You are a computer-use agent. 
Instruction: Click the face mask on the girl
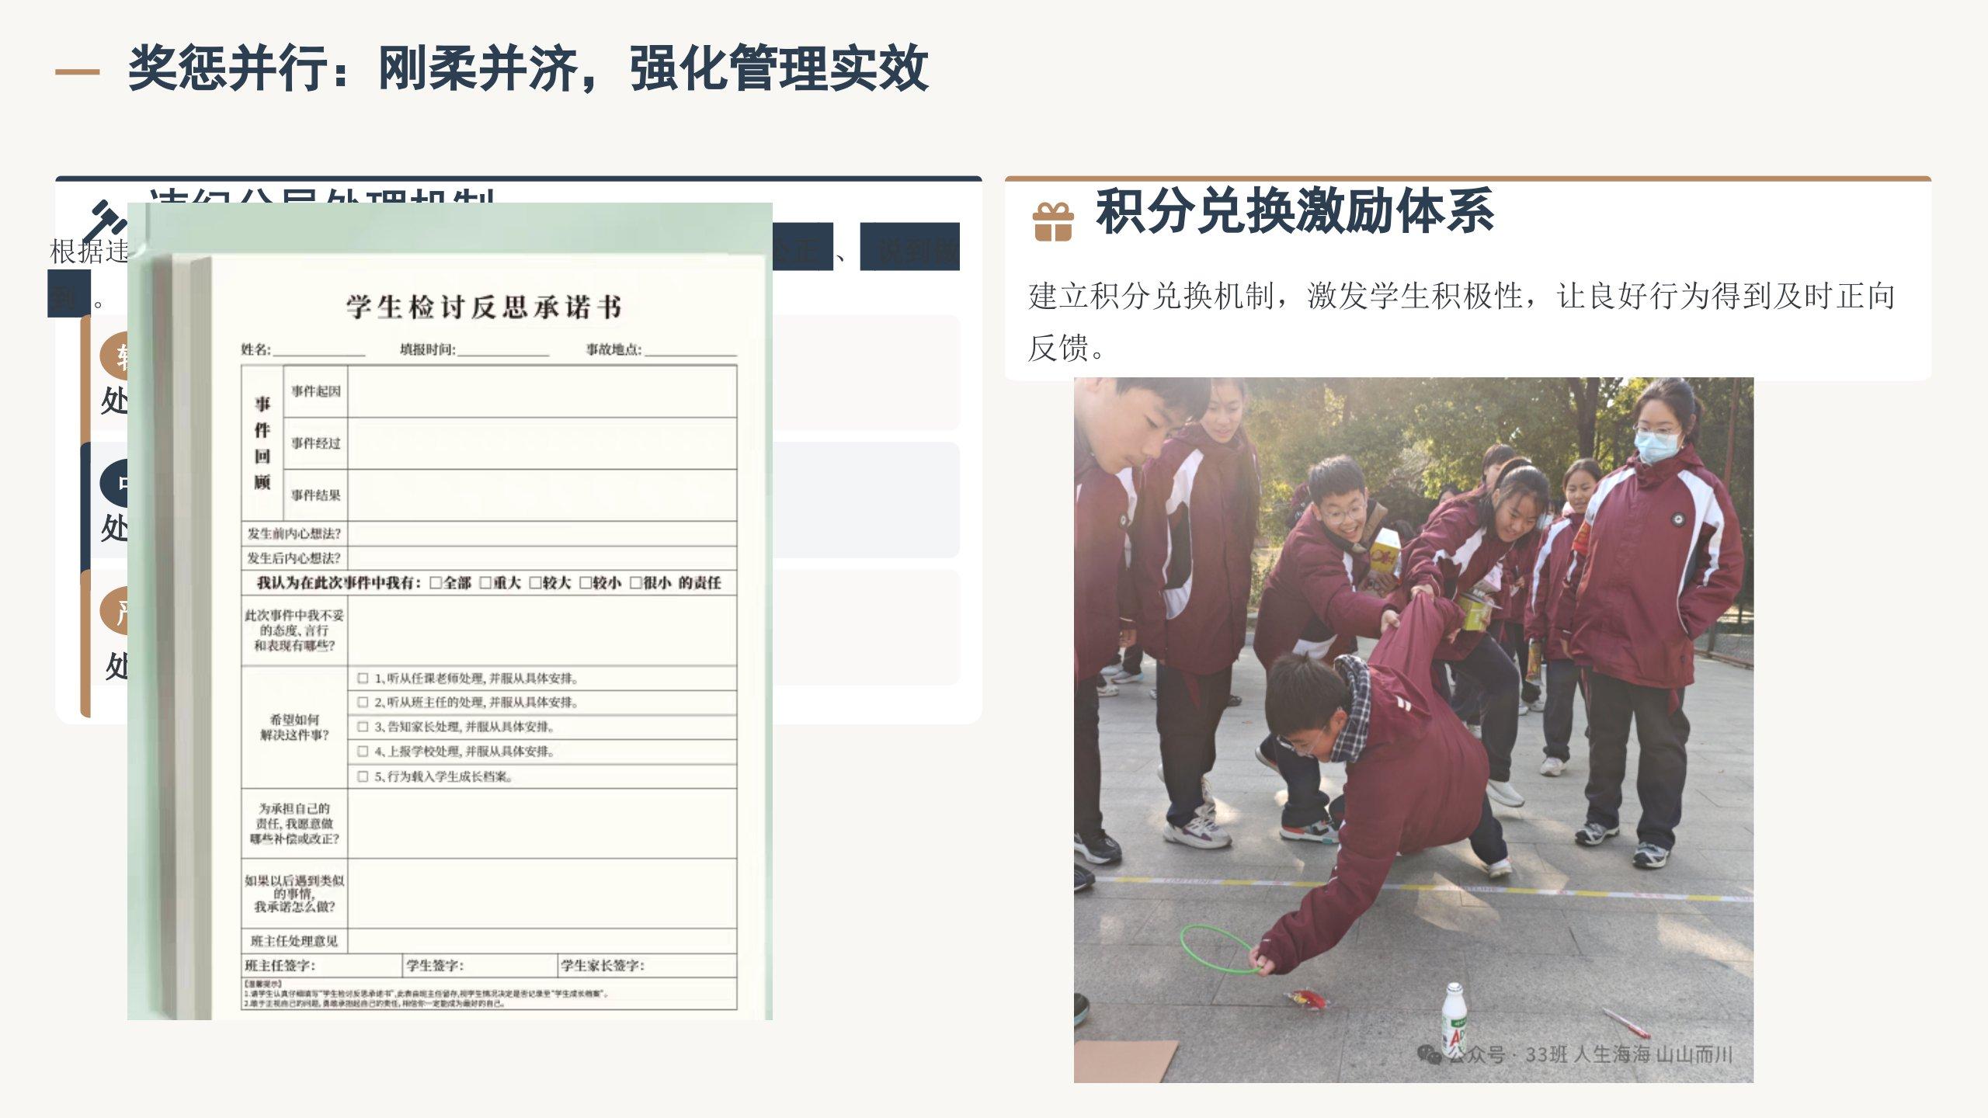pos(1656,446)
